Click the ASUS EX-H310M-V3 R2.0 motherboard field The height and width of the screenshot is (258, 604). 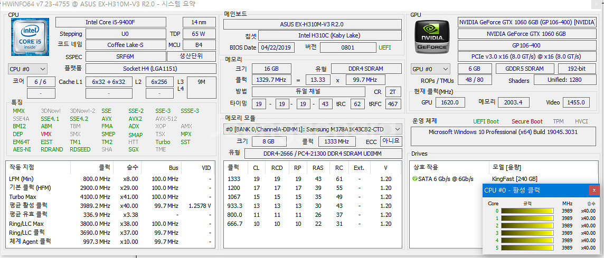pos(312,24)
